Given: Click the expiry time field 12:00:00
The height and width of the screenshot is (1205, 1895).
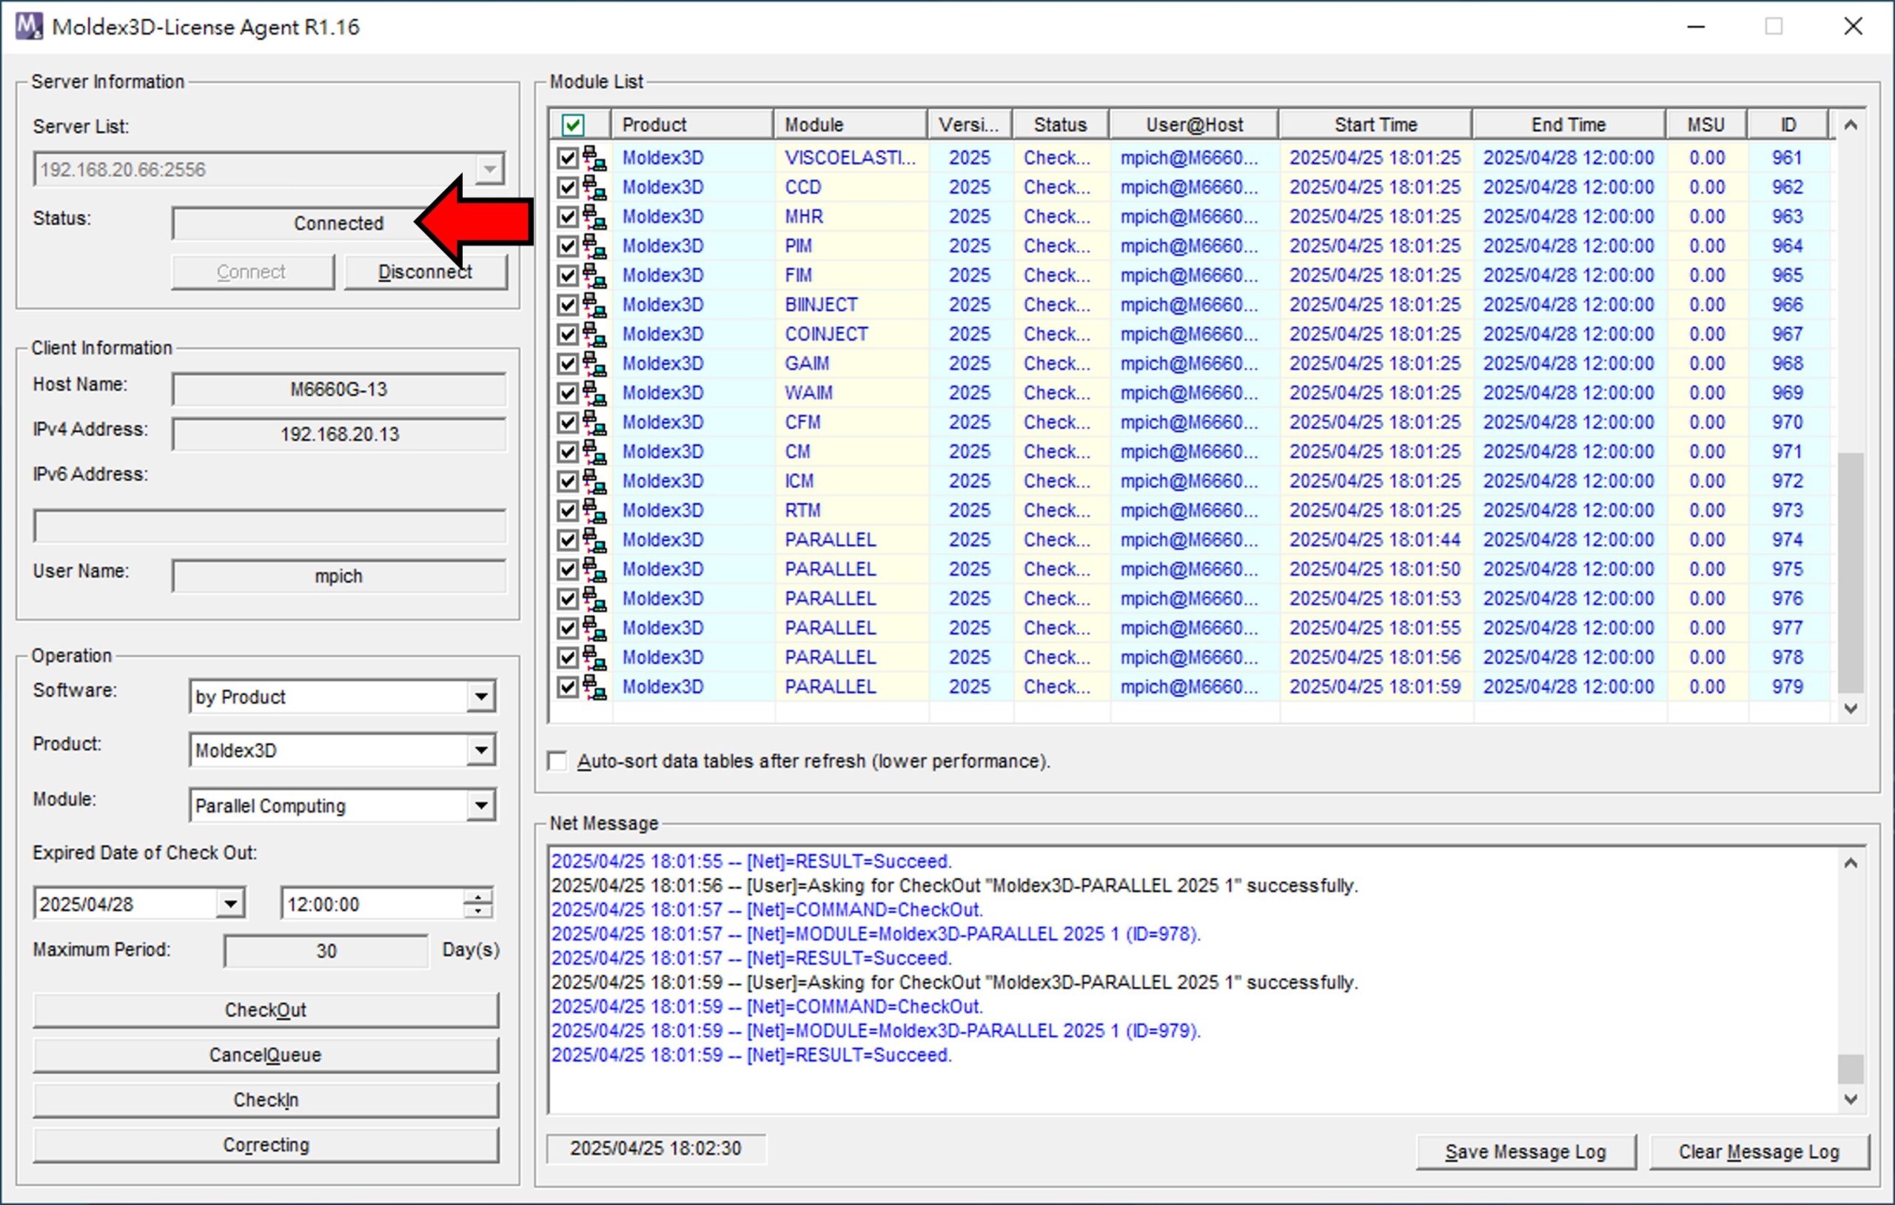Looking at the screenshot, I should coord(372,904).
